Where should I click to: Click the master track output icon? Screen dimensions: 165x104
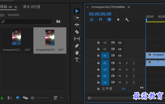[x=142, y=88]
